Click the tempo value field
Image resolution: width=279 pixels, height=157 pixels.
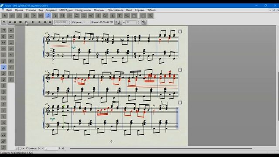click(x=131, y=22)
